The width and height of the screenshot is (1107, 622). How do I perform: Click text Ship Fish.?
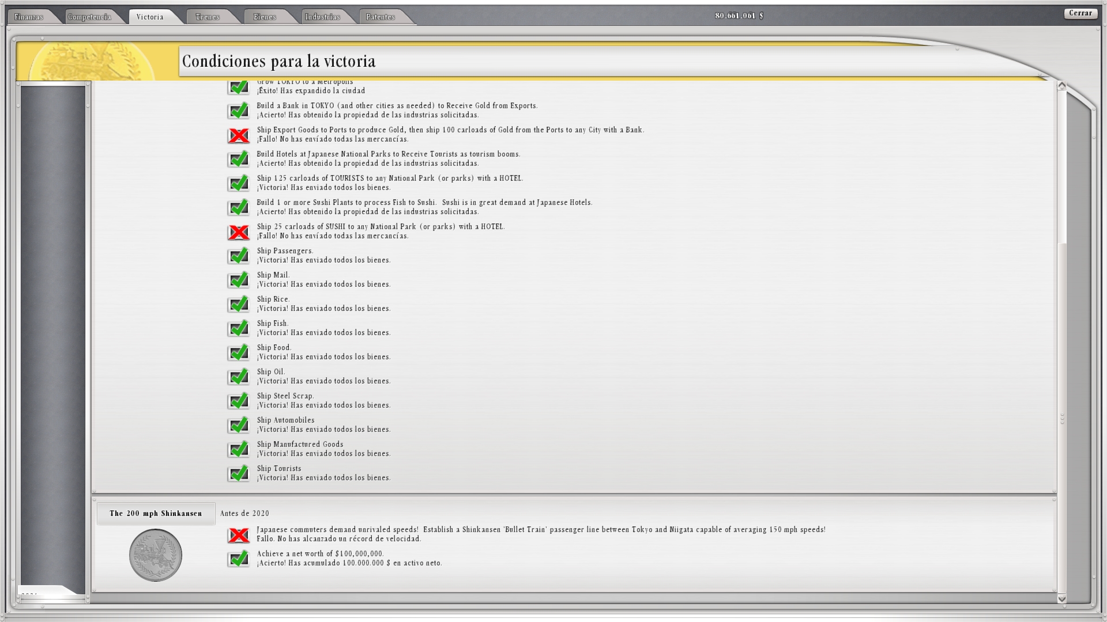pyautogui.click(x=273, y=323)
